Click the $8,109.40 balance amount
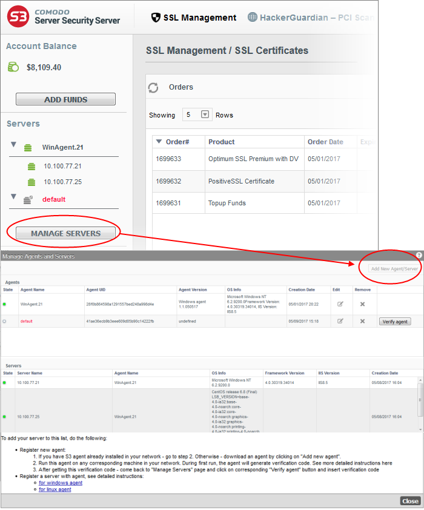Image resolution: width=424 pixels, height=510 pixels. pos(44,67)
